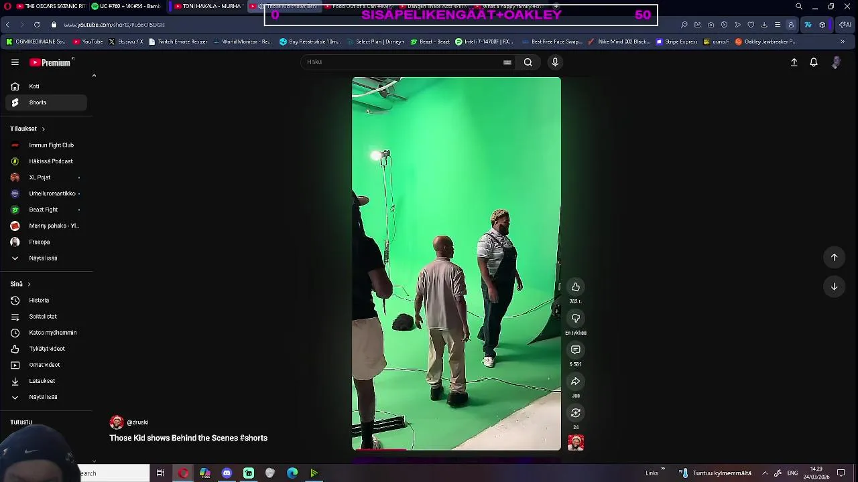Open Twitch Emote Resizer bookmark
Viewport: 858px width, 482px height.
pos(178,42)
